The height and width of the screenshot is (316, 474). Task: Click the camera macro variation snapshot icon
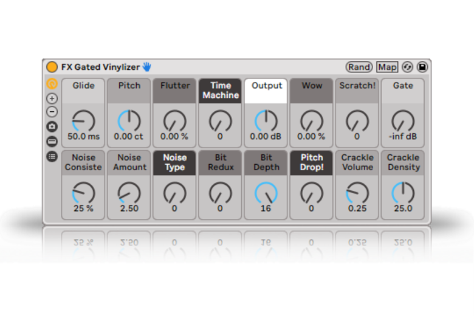click(x=52, y=126)
